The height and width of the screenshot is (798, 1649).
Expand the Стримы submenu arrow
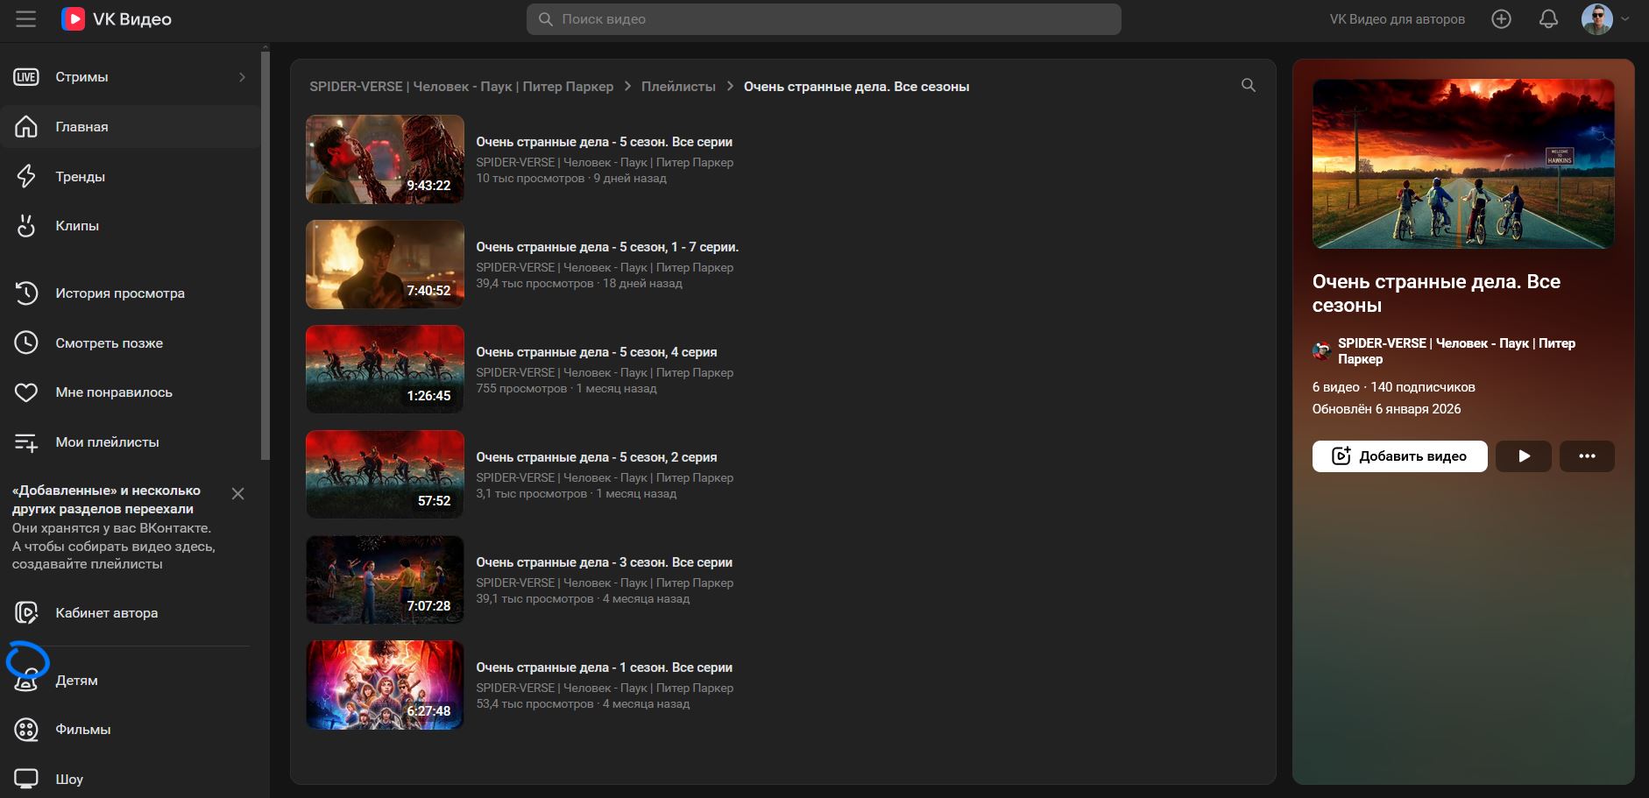click(242, 77)
